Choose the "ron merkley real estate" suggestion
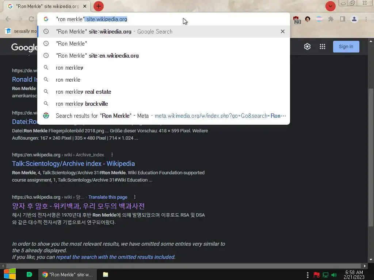Image resolution: width=374 pixels, height=280 pixels. coord(163,92)
